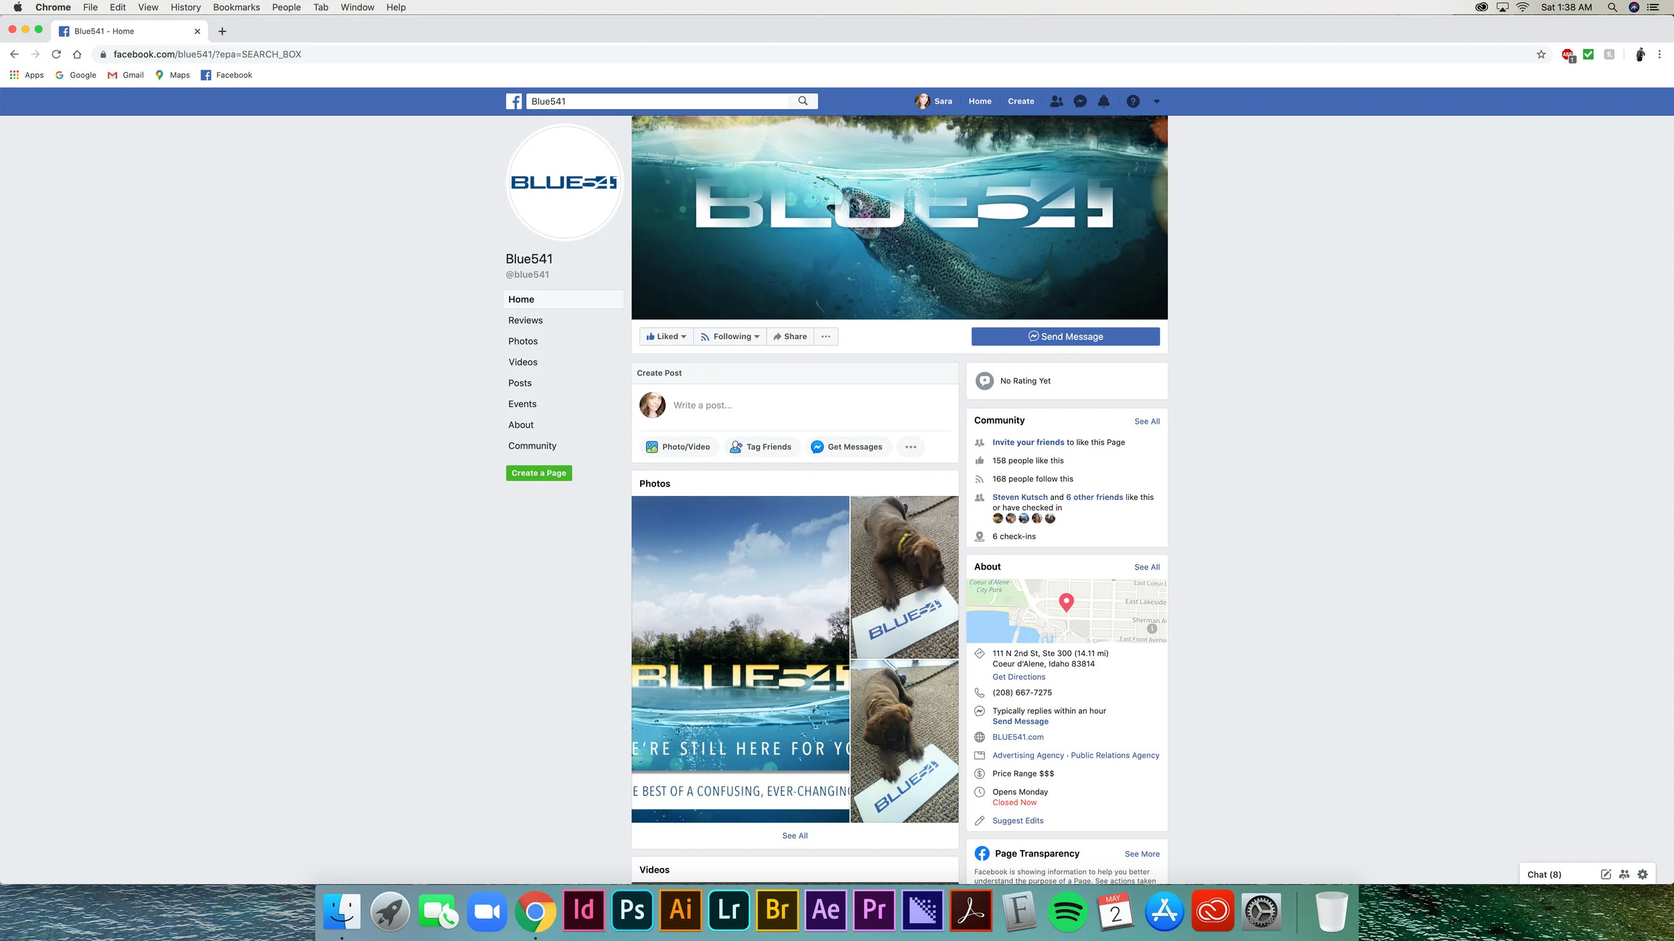
Task: Create new group icon in Chat bar
Action: [1624, 874]
